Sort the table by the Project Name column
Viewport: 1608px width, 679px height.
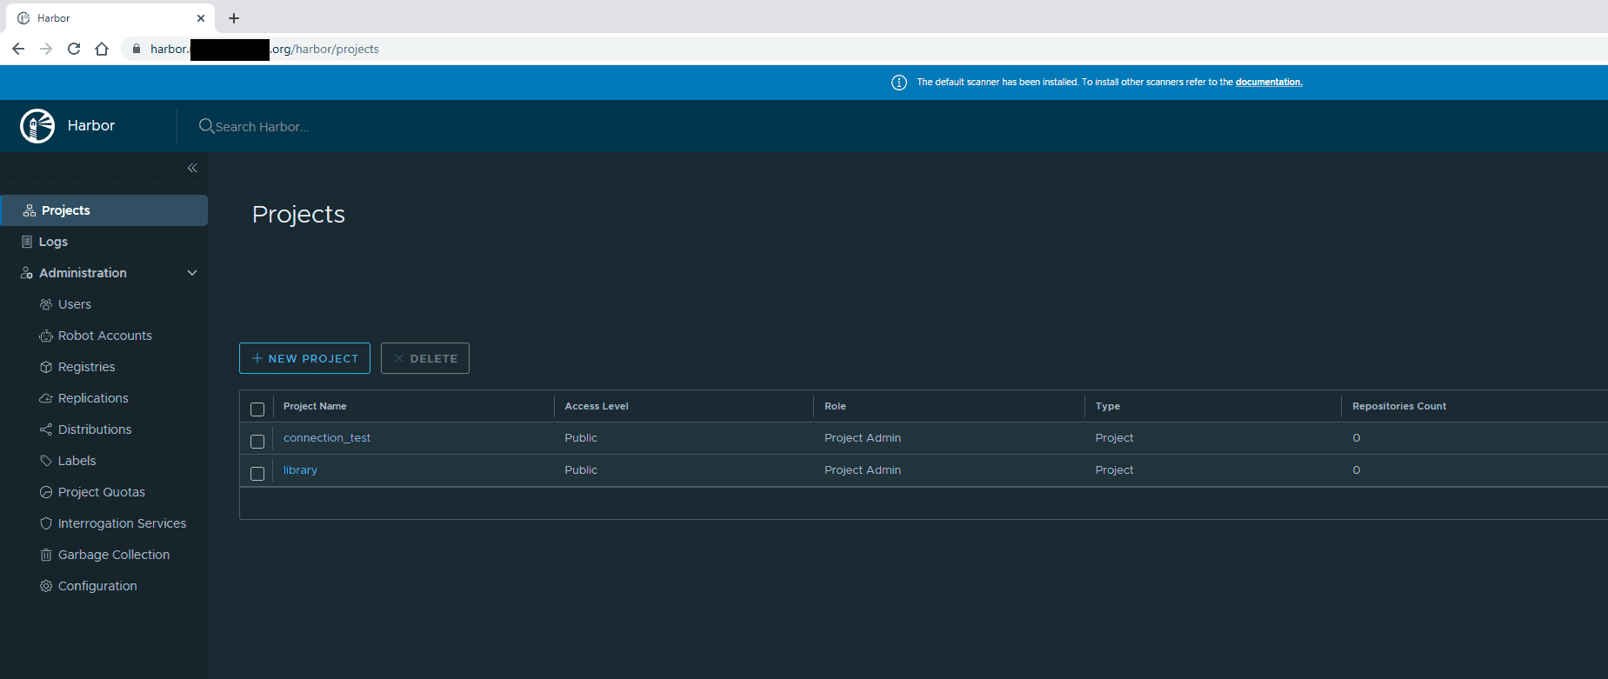click(315, 406)
